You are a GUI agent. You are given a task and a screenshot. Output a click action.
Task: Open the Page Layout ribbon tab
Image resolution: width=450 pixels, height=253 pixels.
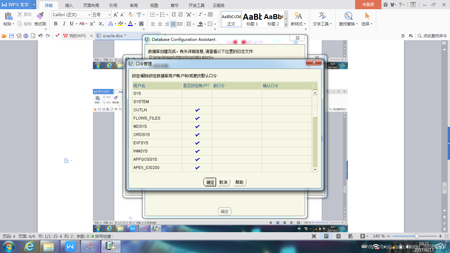91,5
